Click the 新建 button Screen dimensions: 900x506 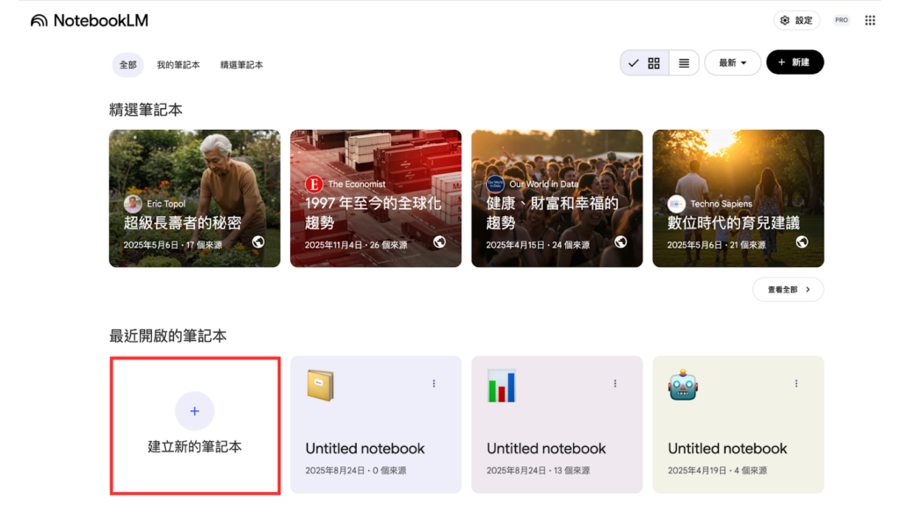click(x=795, y=62)
